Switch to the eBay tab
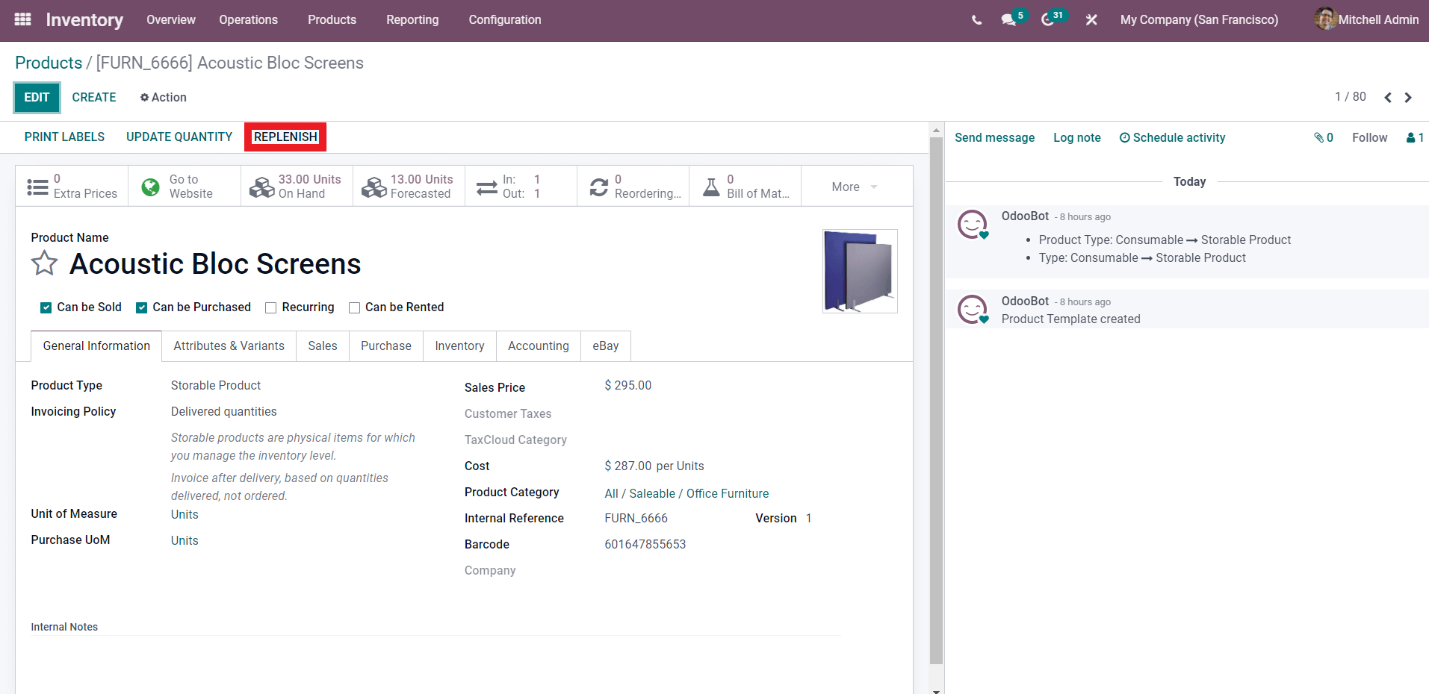This screenshot has width=1429, height=694. [606, 346]
